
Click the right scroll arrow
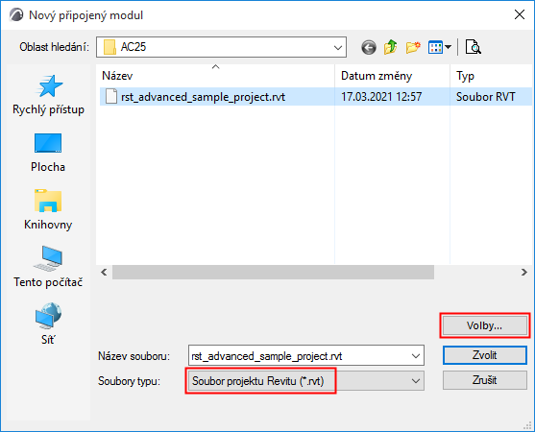point(524,272)
